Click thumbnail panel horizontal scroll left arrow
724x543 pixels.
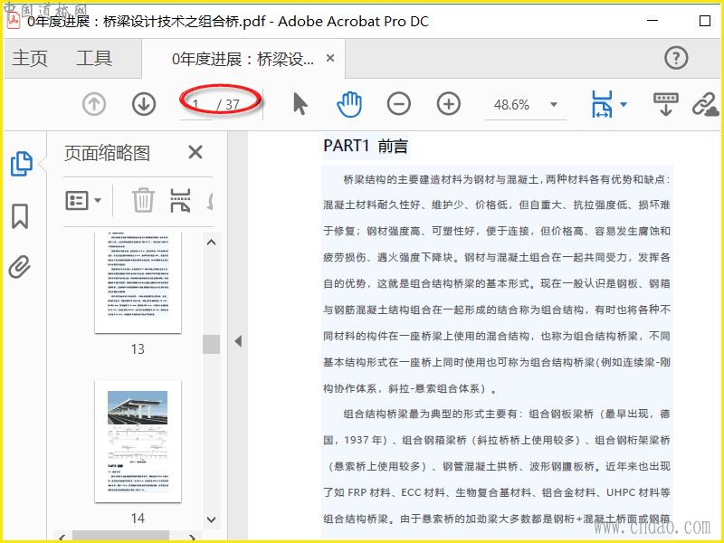pyautogui.click(x=62, y=537)
